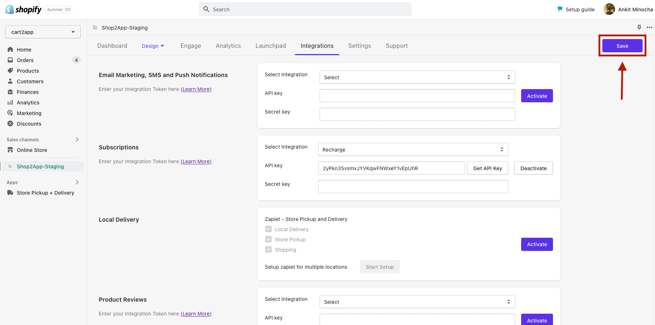Click the Discounts percent icon
The image size is (655, 325).
point(10,123)
